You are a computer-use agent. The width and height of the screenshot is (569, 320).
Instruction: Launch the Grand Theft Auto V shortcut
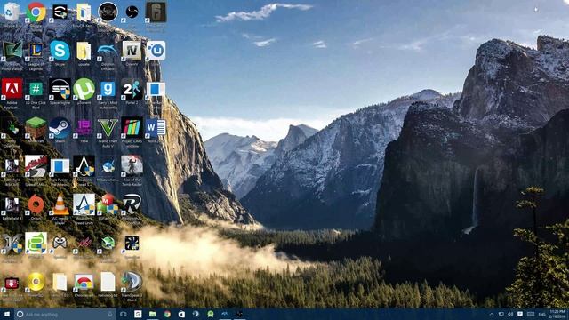point(108,128)
